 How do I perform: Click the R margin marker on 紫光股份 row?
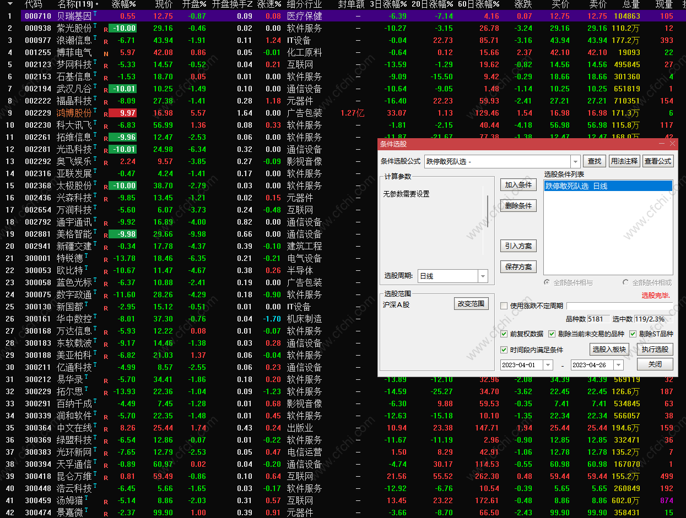tap(106, 29)
